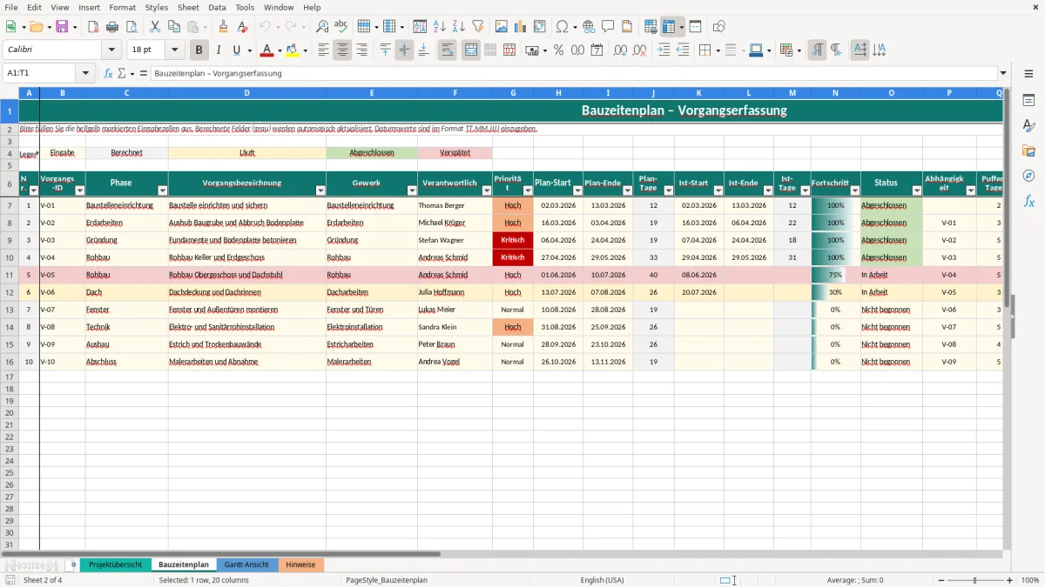Click the Format as Percent icon
The image size is (1045, 587).
pyautogui.click(x=558, y=50)
